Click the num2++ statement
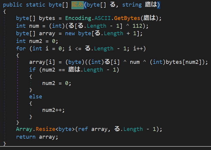 [53, 110]
